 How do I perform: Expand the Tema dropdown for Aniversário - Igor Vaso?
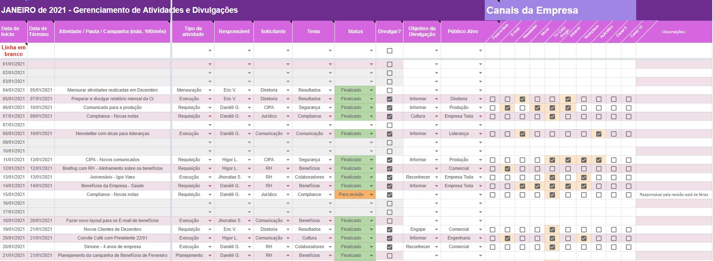pos(330,177)
